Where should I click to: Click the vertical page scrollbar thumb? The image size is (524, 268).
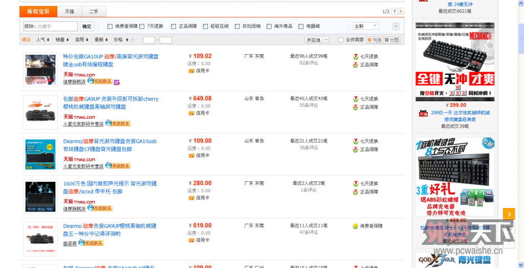pyautogui.click(x=520, y=38)
